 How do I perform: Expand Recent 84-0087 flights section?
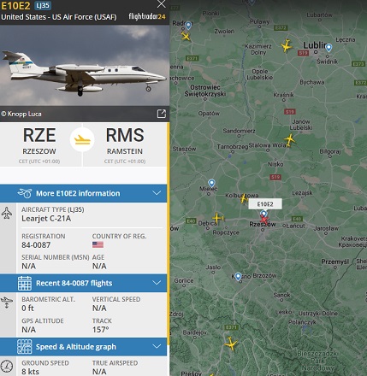[83, 283]
